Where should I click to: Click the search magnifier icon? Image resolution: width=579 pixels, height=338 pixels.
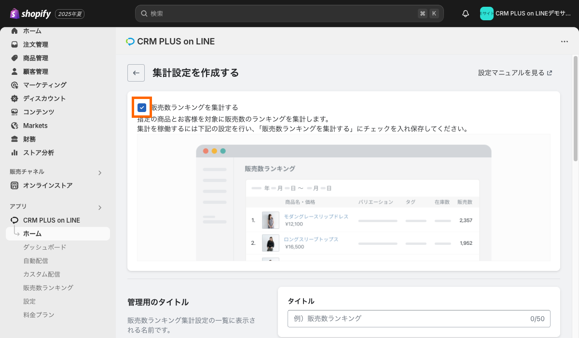(144, 14)
